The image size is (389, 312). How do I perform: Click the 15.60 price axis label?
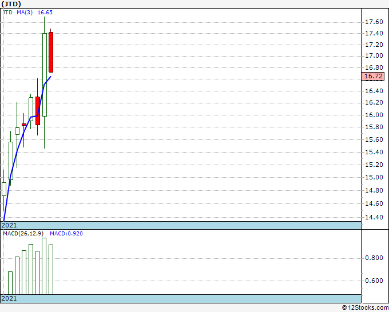[x=374, y=140]
